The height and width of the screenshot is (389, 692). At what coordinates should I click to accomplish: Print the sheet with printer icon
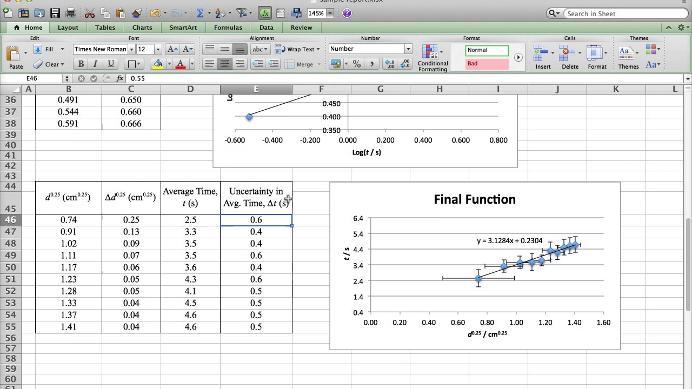pos(70,13)
